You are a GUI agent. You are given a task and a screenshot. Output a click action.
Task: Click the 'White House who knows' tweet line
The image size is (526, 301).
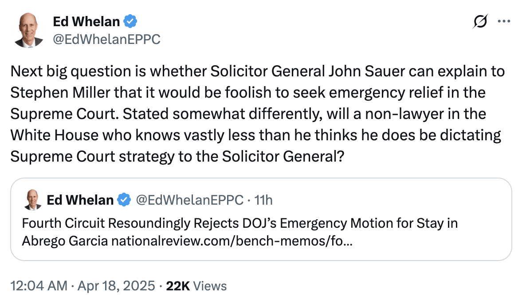click(x=255, y=135)
